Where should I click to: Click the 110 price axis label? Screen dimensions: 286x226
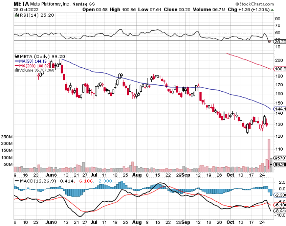(279, 149)
